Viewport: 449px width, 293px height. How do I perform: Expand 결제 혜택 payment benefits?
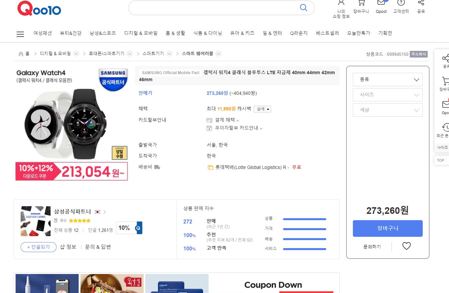pos(227,120)
